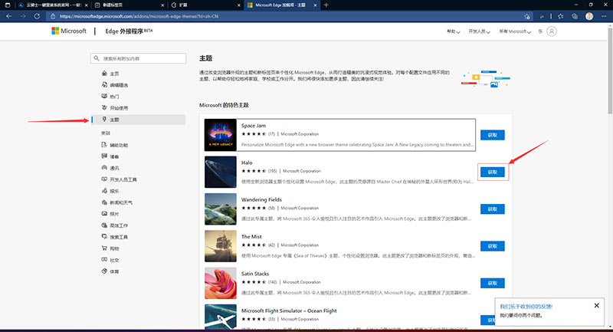Click 获取 for Satin Stacks theme

coord(492,283)
